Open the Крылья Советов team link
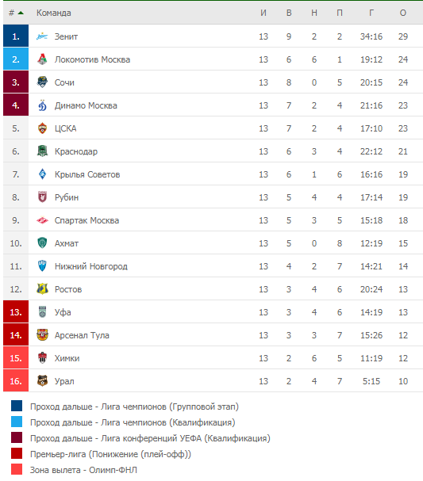 (87, 174)
